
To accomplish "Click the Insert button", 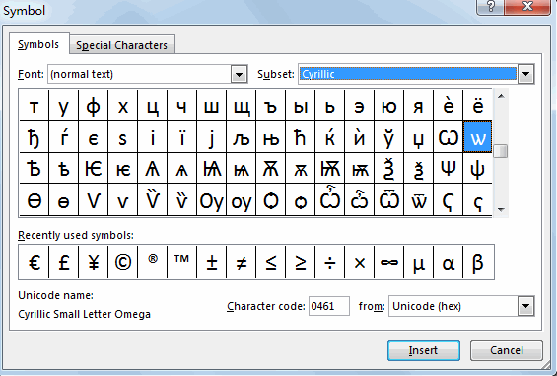I will pyautogui.click(x=424, y=350).
